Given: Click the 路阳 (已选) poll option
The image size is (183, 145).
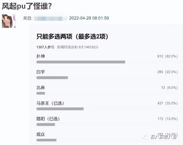Looking at the screenshot, I should 48,119.
